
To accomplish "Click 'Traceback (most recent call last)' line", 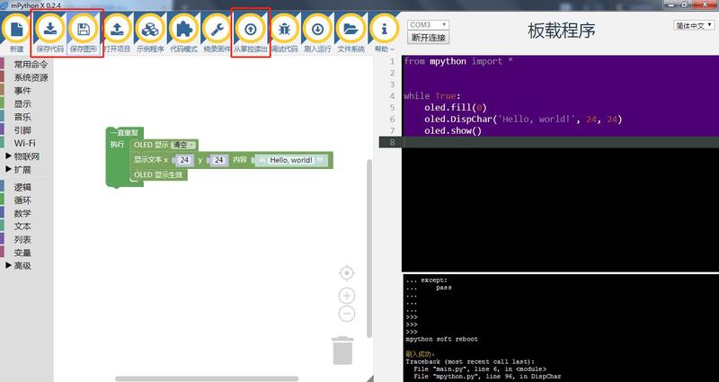I will 470,362.
